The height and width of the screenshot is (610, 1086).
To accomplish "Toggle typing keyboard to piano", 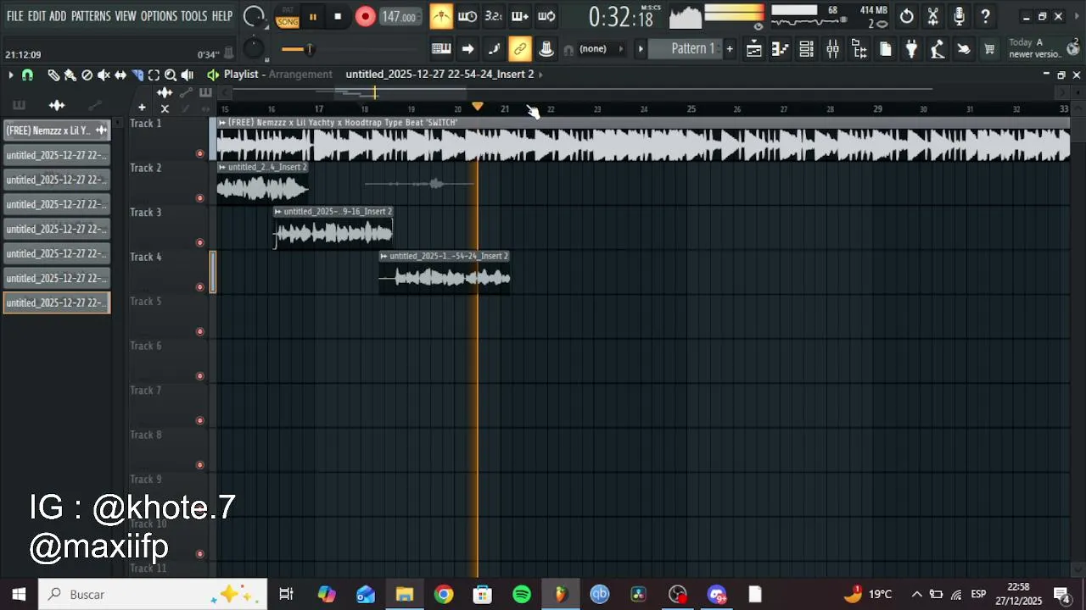I will pyautogui.click(x=441, y=49).
